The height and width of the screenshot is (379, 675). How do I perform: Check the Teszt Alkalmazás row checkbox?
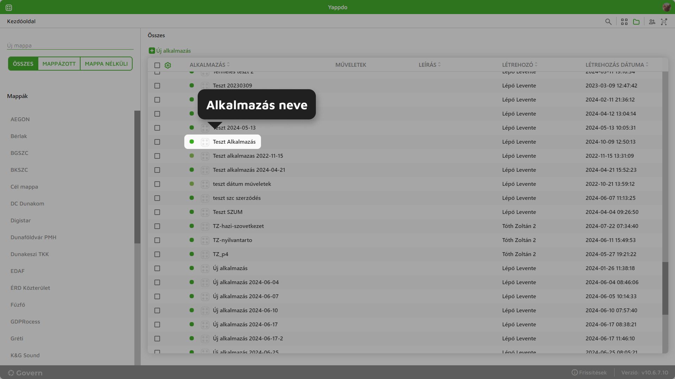point(157,142)
